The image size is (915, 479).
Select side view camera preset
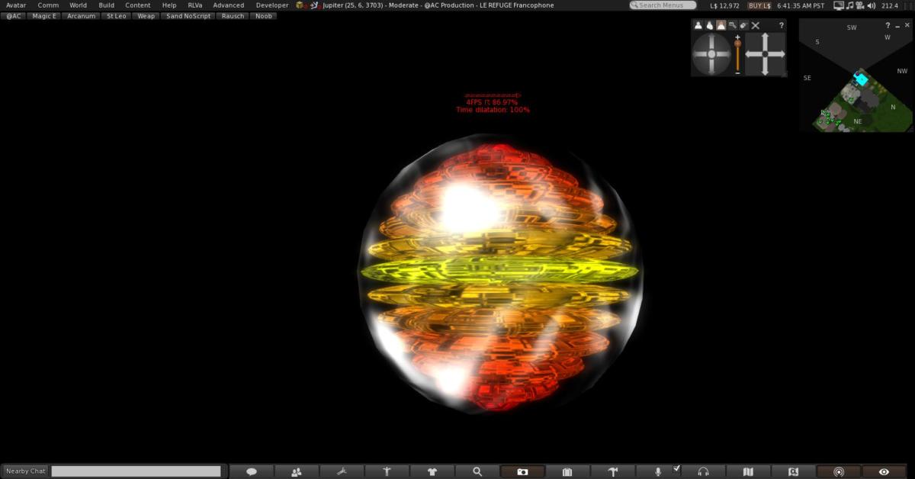[x=709, y=25]
